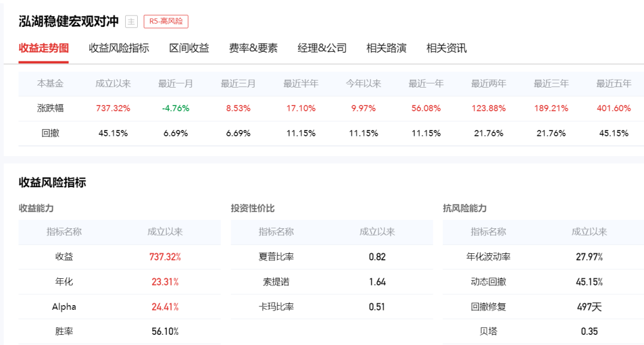644x345 pixels.
Task: Click the 年化波动率 value 27.97%
Action: tap(589, 257)
